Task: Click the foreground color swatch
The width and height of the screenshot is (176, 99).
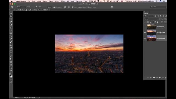Action: [10, 75]
